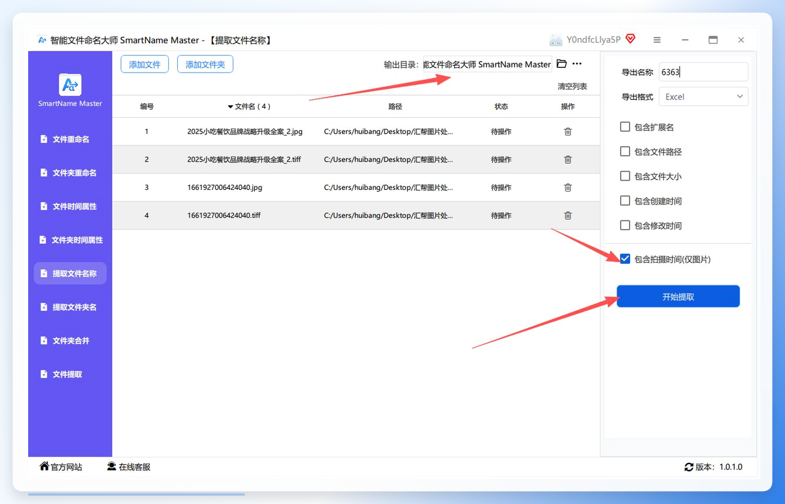The width and height of the screenshot is (785, 504).
Task: Click the red VIP diamond badge icon
Action: tap(631, 39)
